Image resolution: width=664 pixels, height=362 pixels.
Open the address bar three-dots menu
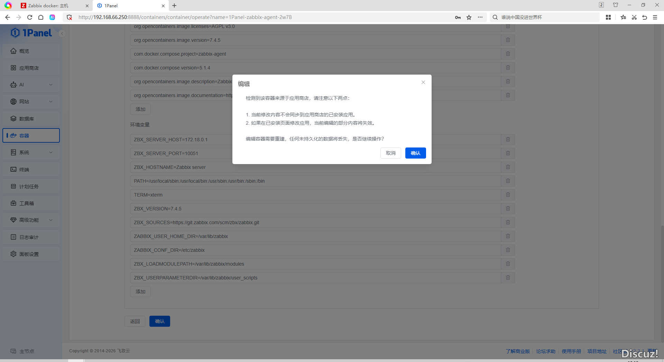point(480,17)
